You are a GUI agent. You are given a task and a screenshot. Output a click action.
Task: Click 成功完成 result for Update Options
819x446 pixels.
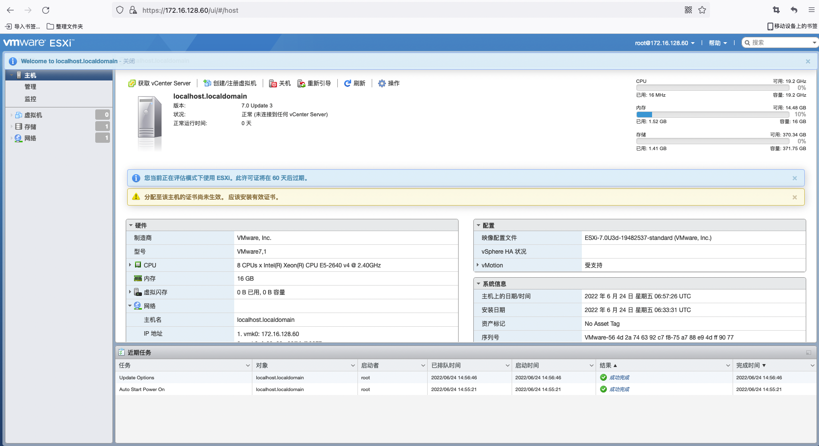[619, 378]
